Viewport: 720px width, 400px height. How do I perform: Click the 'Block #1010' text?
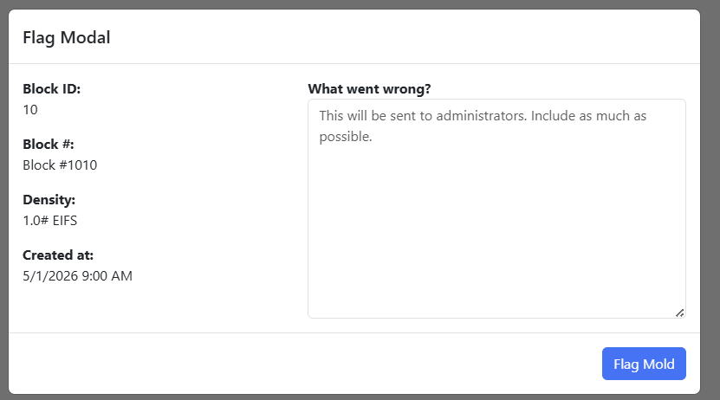(x=60, y=165)
